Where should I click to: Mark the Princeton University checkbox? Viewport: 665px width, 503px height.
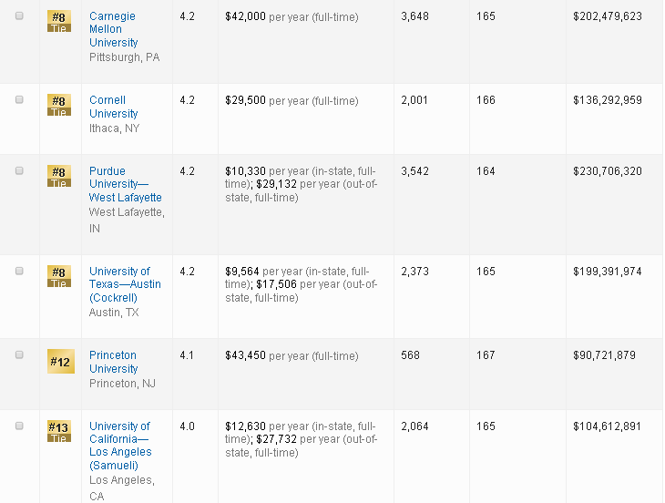coord(19,355)
